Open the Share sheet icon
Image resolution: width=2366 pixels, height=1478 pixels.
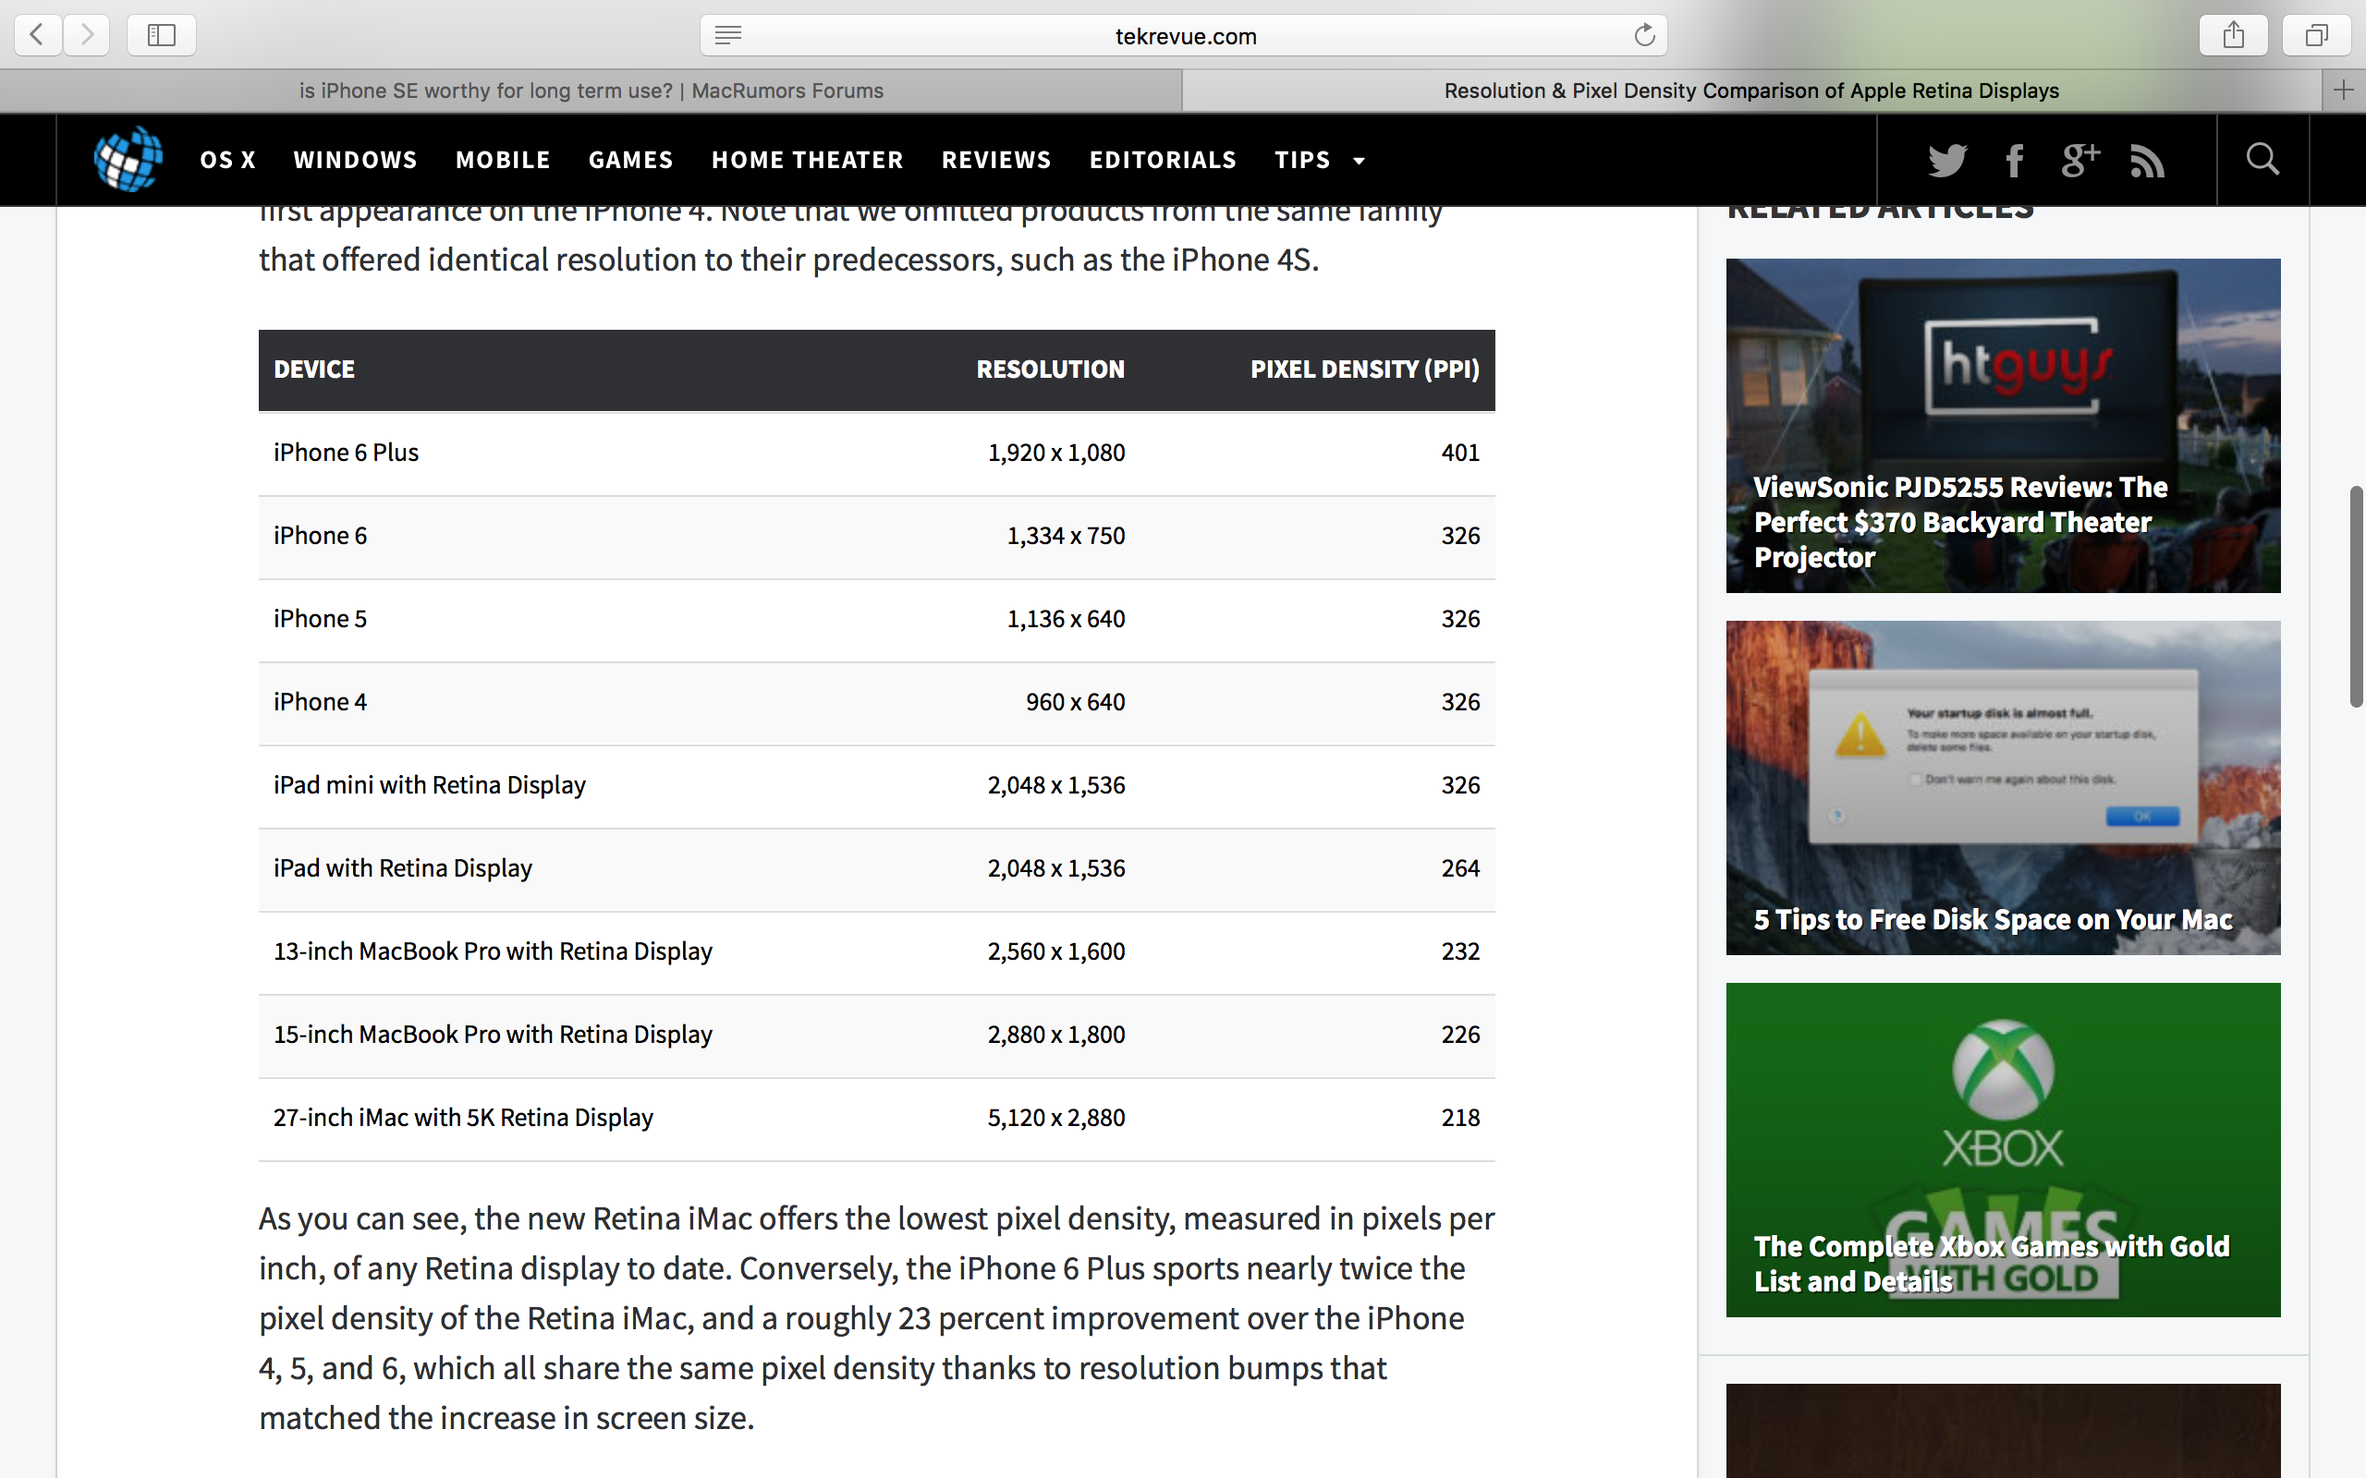click(x=2233, y=35)
